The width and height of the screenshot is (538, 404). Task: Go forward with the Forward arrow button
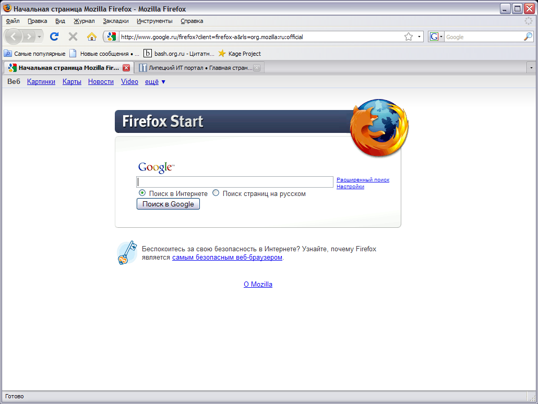click(30, 36)
